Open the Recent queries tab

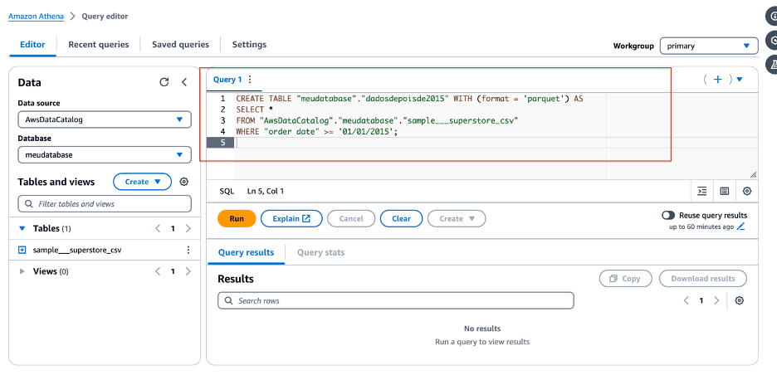point(99,45)
